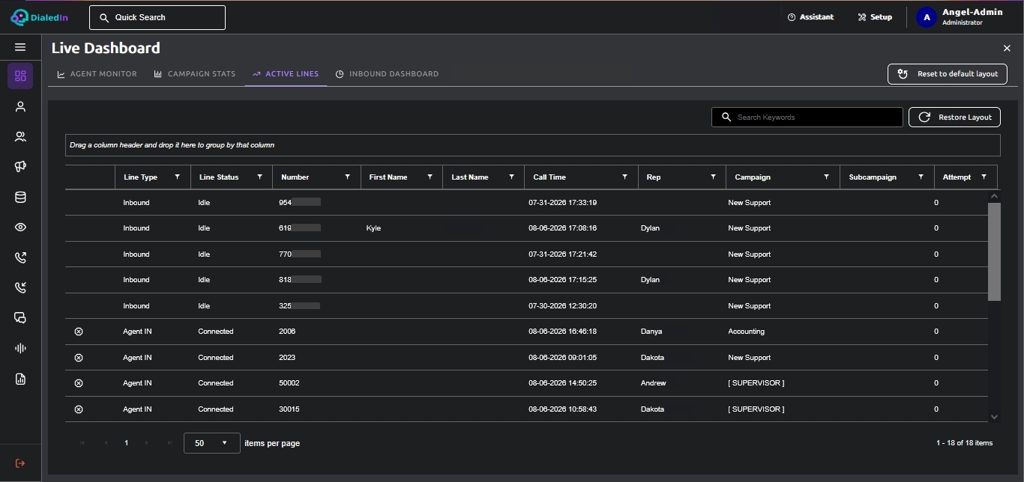Click the number 50002 cell
1024x482 pixels.
coord(289,383)
